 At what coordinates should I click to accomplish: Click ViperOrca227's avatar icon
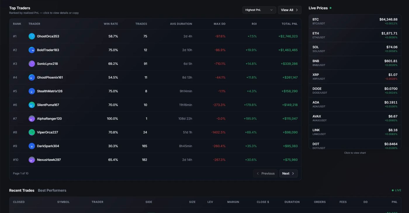(32, 132)
